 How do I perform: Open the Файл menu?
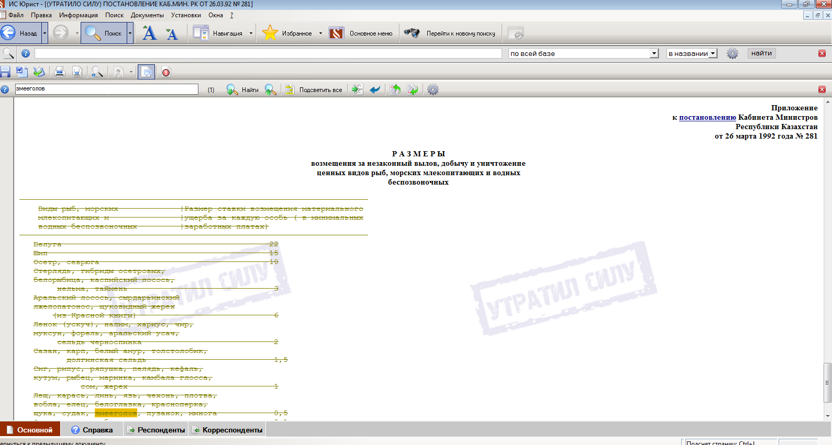(16, 15)
